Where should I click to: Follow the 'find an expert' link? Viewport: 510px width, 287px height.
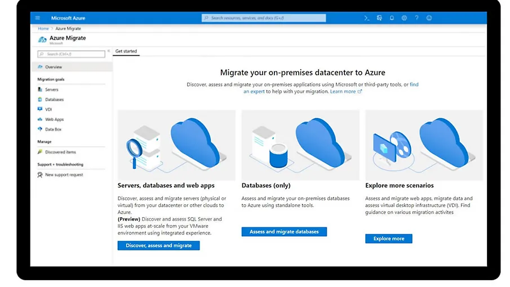coord(254,92)
